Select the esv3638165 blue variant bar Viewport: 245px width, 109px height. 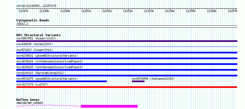tap(127, 70)
